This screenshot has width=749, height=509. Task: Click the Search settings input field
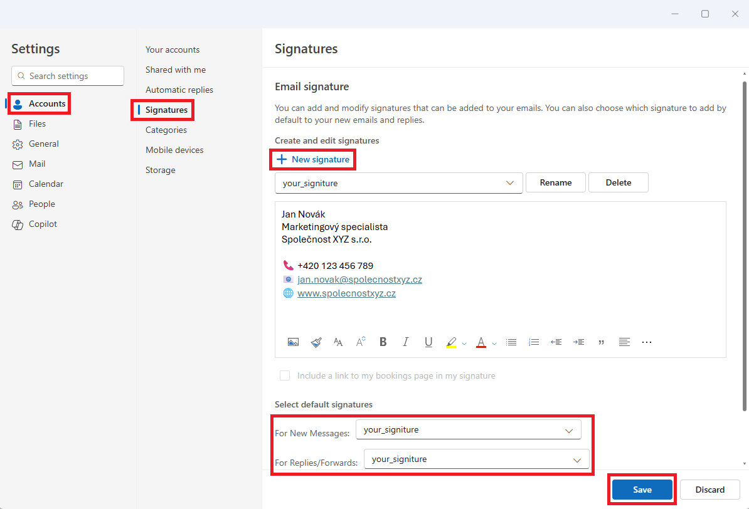[x=68, y=76]
